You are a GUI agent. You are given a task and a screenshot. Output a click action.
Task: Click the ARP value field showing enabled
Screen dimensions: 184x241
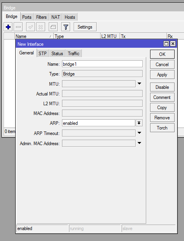tap(99, 123)
